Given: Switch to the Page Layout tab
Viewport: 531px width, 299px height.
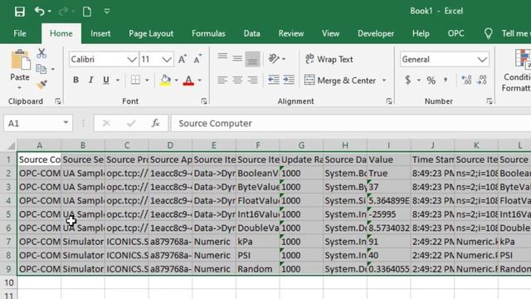Looking at the screenshot, I should pos(151,33).
